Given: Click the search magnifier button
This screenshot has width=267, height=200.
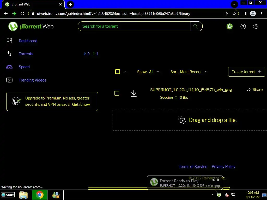Looking at the screenshot, I should pos(196,26).
